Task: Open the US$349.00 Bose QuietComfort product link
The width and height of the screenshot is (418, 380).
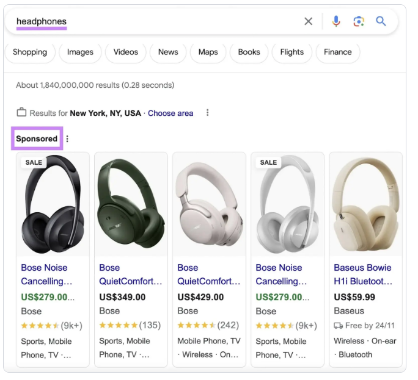Action: coord(130,274)
